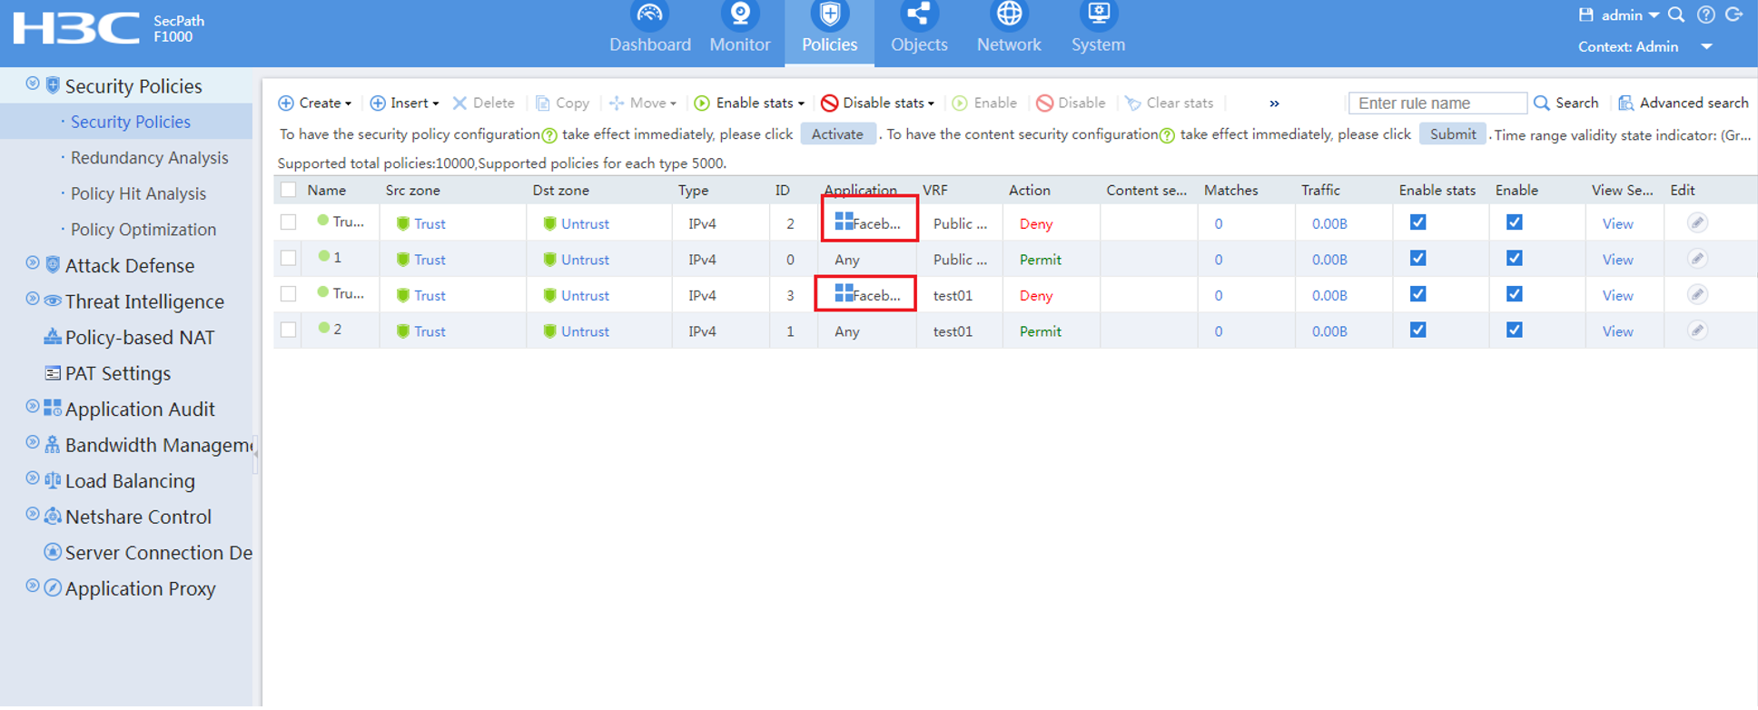1758x710 pixels.
Task: Toggle Enable stats checkbox for policy ID 2
Action: pos(1418,222)
